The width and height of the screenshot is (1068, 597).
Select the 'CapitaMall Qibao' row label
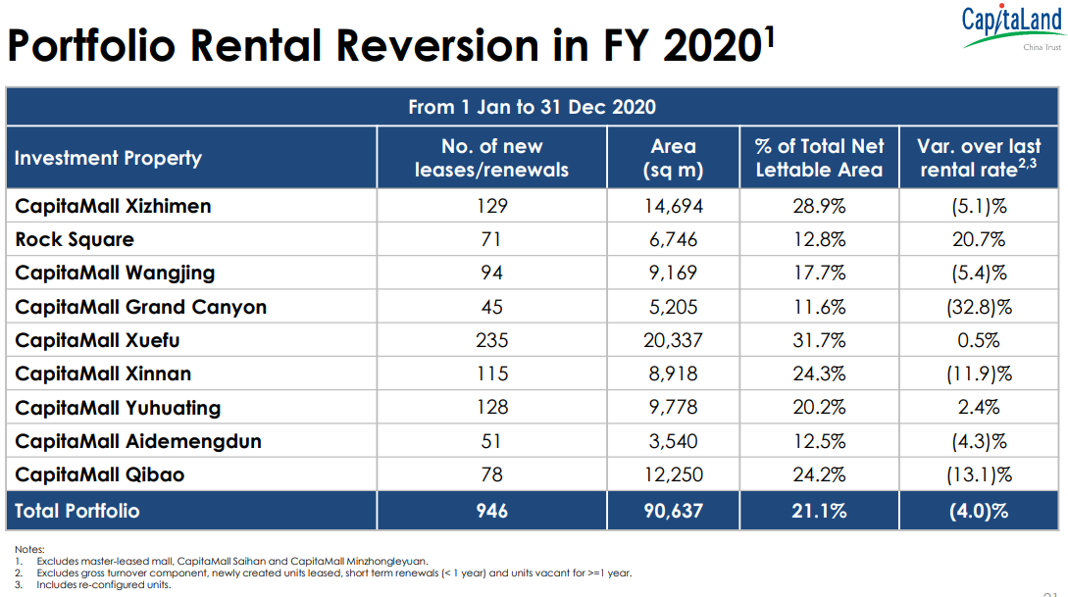point(99,474)
